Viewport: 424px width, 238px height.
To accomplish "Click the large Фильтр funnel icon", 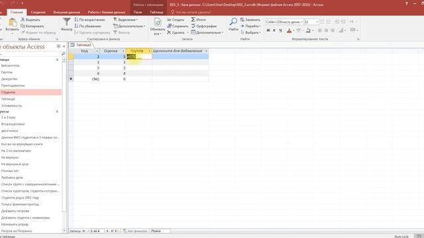I will point(66,22).
